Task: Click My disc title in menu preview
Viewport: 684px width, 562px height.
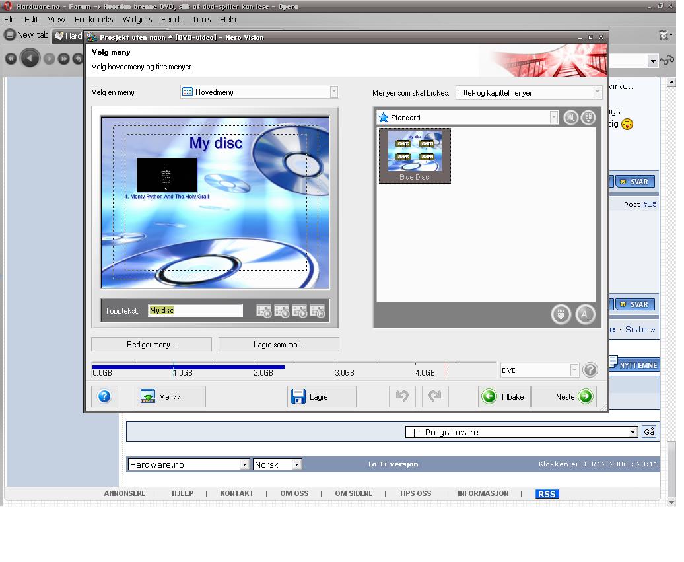Action: 216,143
